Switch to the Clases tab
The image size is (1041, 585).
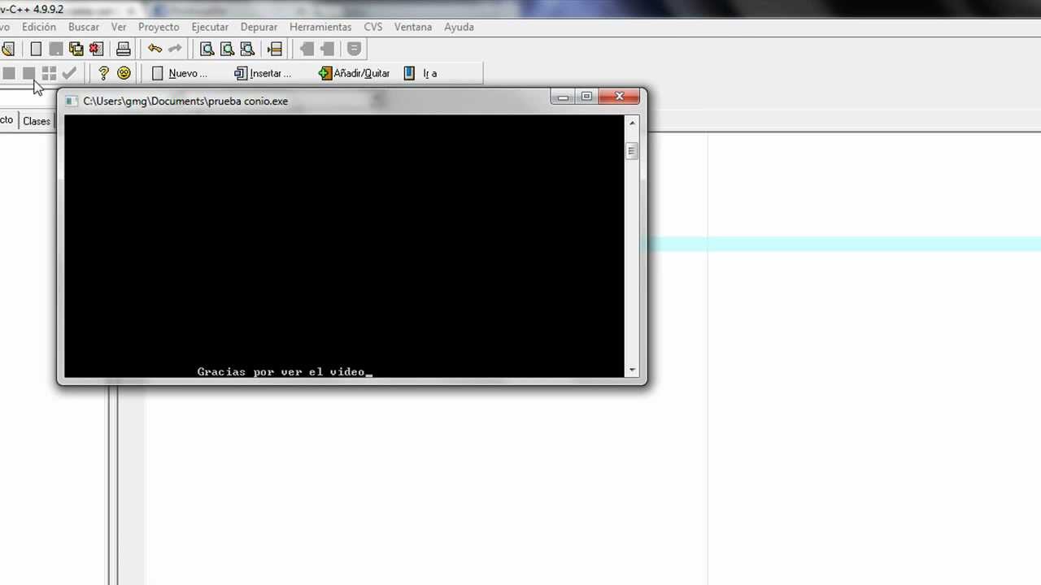point(37,121)
